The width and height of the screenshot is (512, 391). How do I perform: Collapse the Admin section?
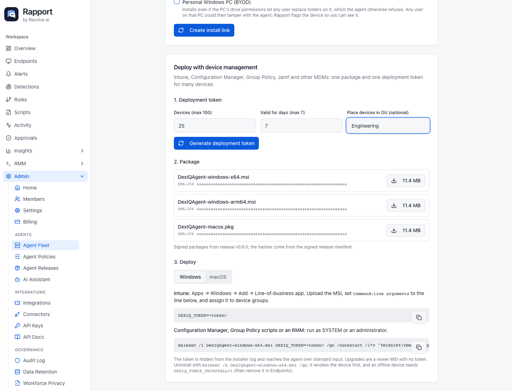click(x=45, y=176)
